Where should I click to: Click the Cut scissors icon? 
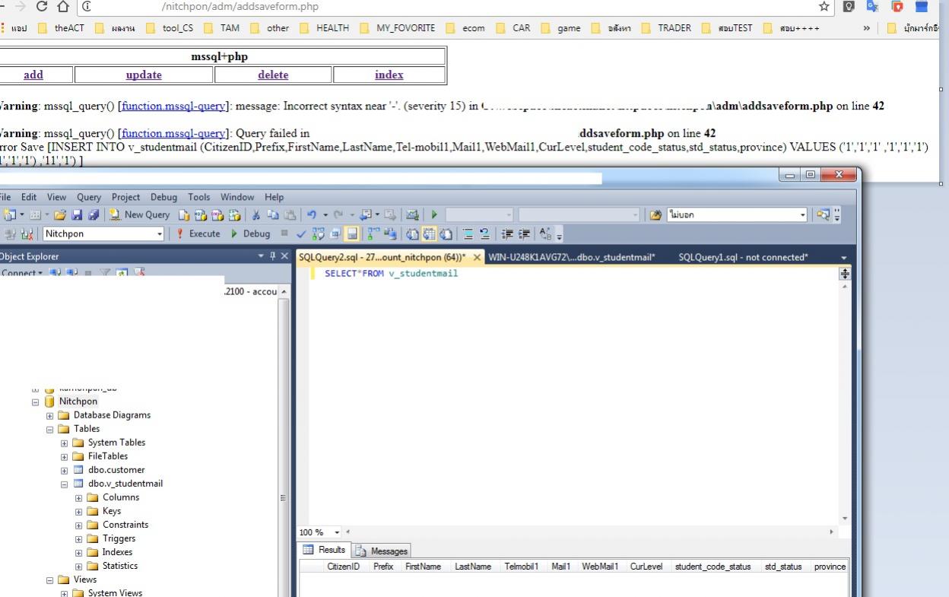[x=255, y=215]
